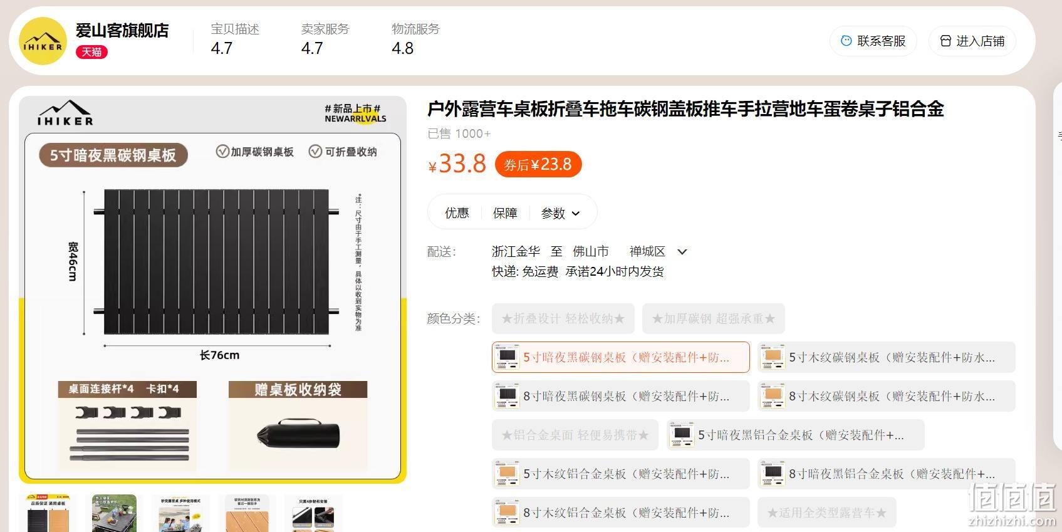Viewport: 1062px width, 532px height.
Task: Click the 券后¥23.8 coupon price button
Action: (x=538, y=165)
